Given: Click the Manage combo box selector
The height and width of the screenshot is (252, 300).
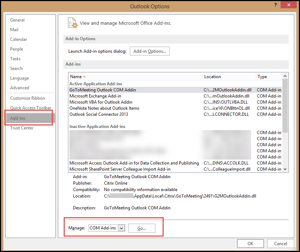Looking at the screenshot, I should point(106,228).
